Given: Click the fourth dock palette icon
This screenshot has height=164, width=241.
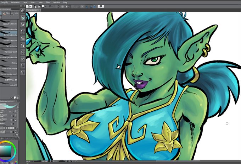Looking at the screenshot, I should pyautogui.click(x=23, y=38).
